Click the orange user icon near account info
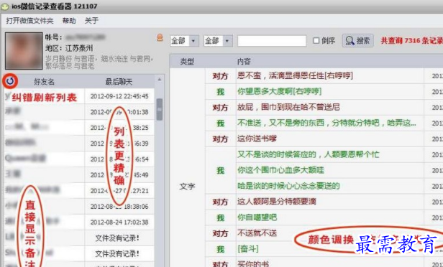Image resolution: width=443 pixels, height=267 pixels. click(x=160, y=37)
